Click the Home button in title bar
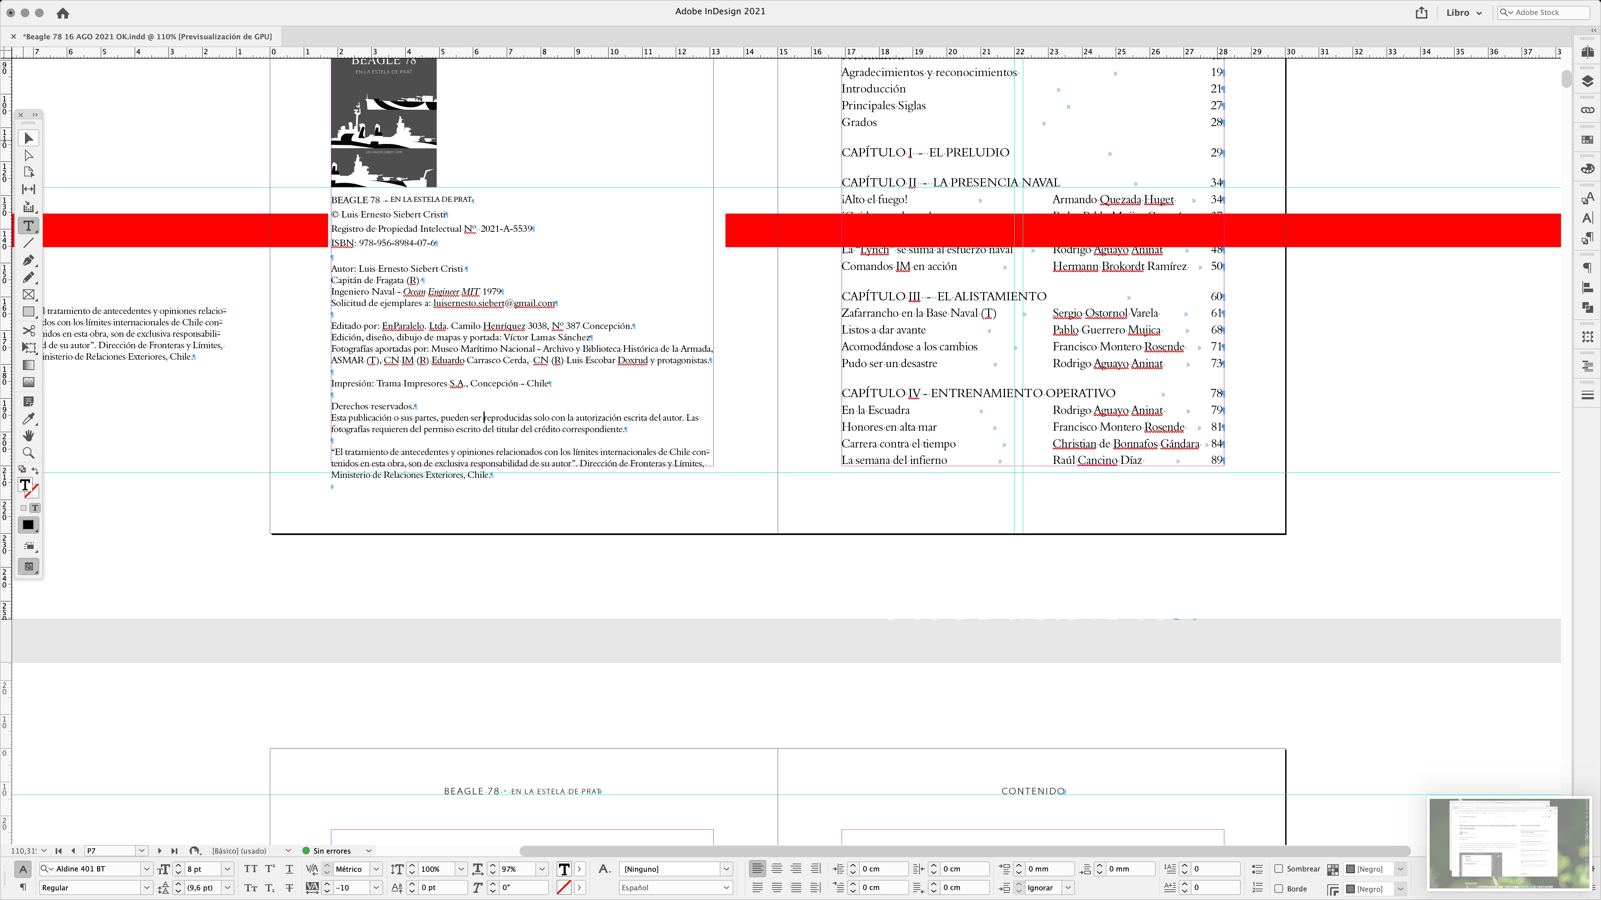The image size is (1601, 900). click(63, 12)
